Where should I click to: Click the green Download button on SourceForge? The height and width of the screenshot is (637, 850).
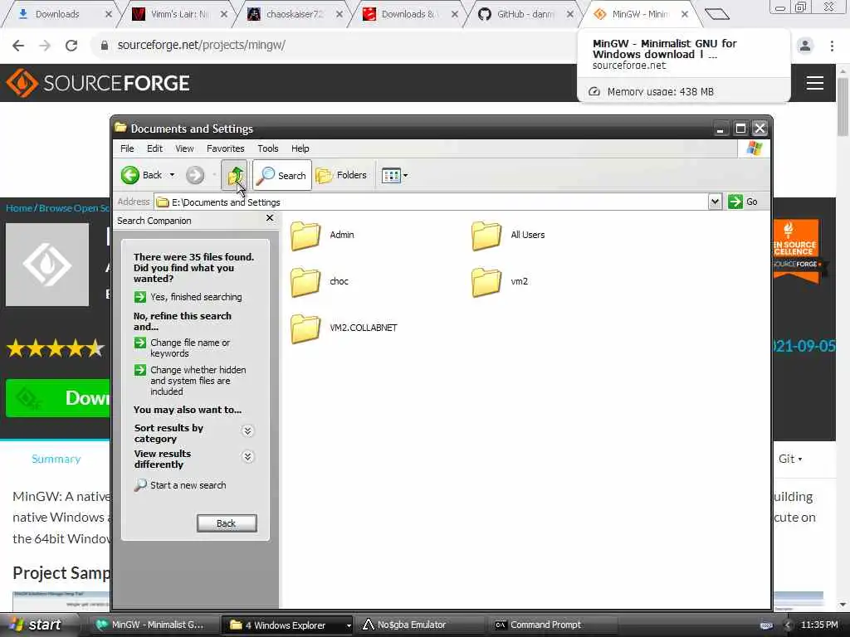pyautogui.click(x=57, y=398)
